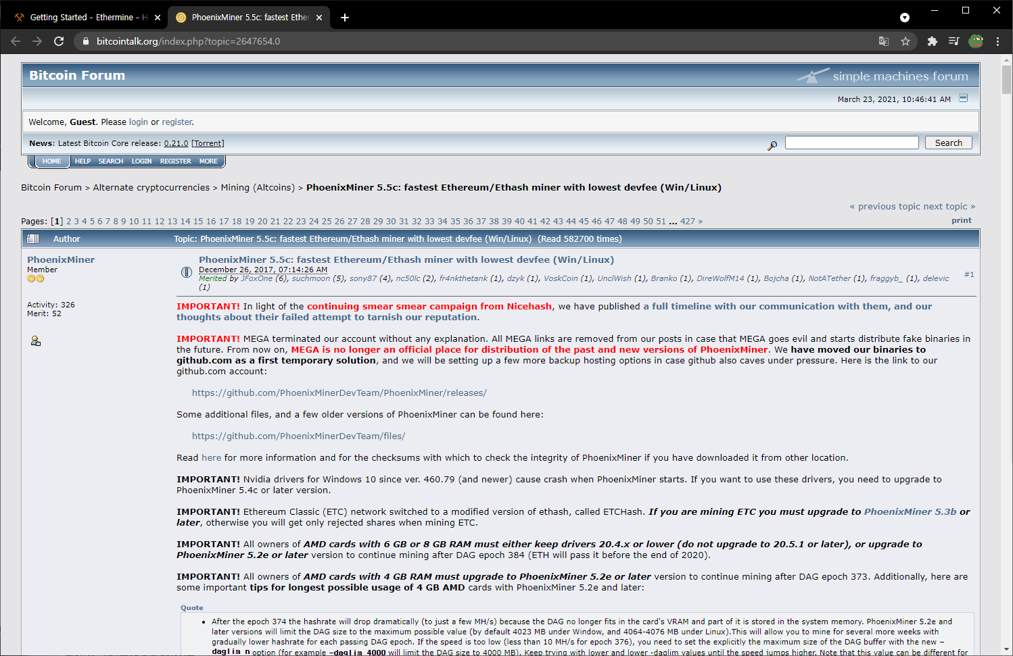This screenshot has height=656, width=1013.
Task: Click the next topic link
Action: coord(949,207)
